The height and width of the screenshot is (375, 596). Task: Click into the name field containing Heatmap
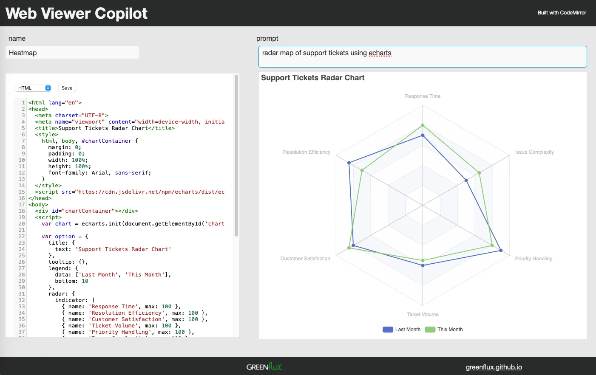coord(72,53)
